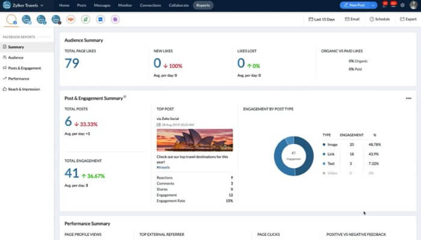This screenshot has height=240, width=421.
Task: Open the purple circle channel icon
Action: (x=115, y=19)
